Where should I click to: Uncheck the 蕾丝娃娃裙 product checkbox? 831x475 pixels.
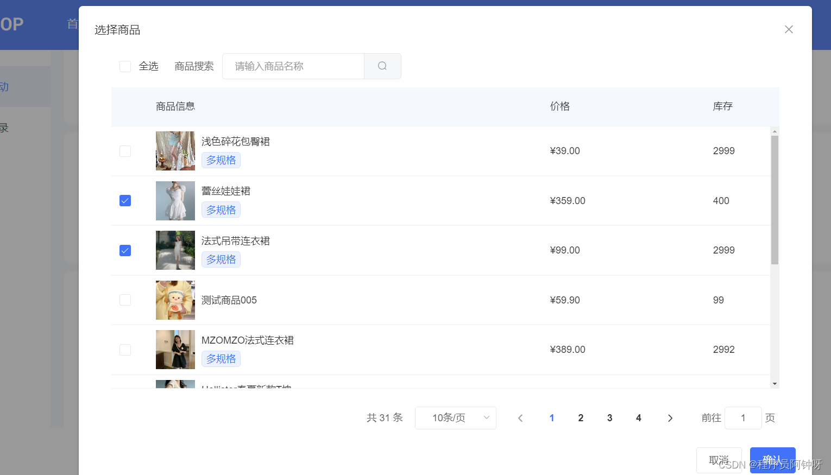click(x=125, y=201)
